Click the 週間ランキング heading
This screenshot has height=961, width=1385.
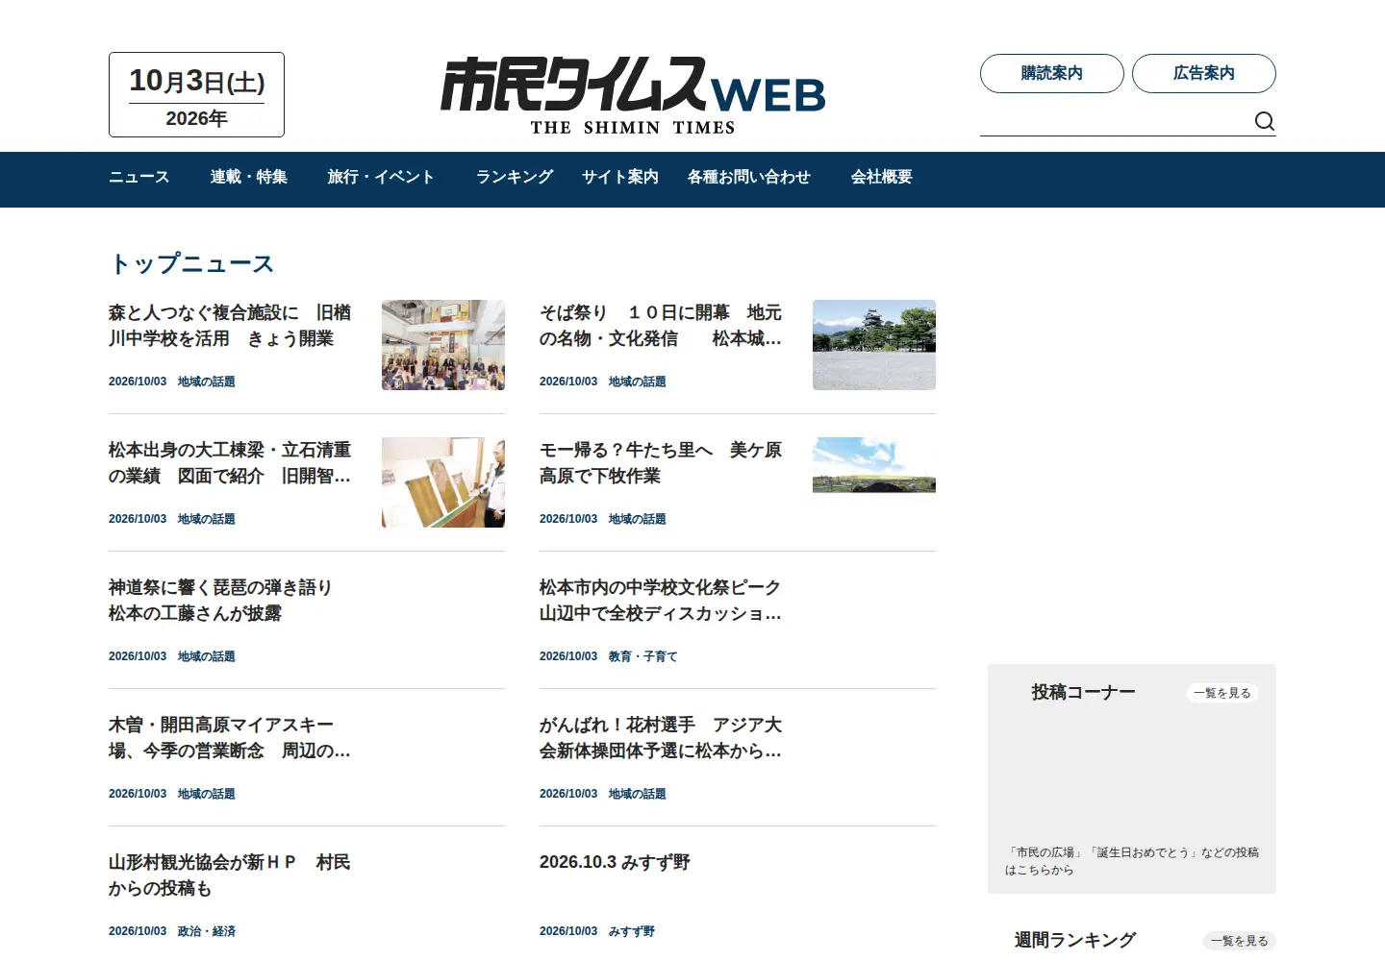(1075, 940)
